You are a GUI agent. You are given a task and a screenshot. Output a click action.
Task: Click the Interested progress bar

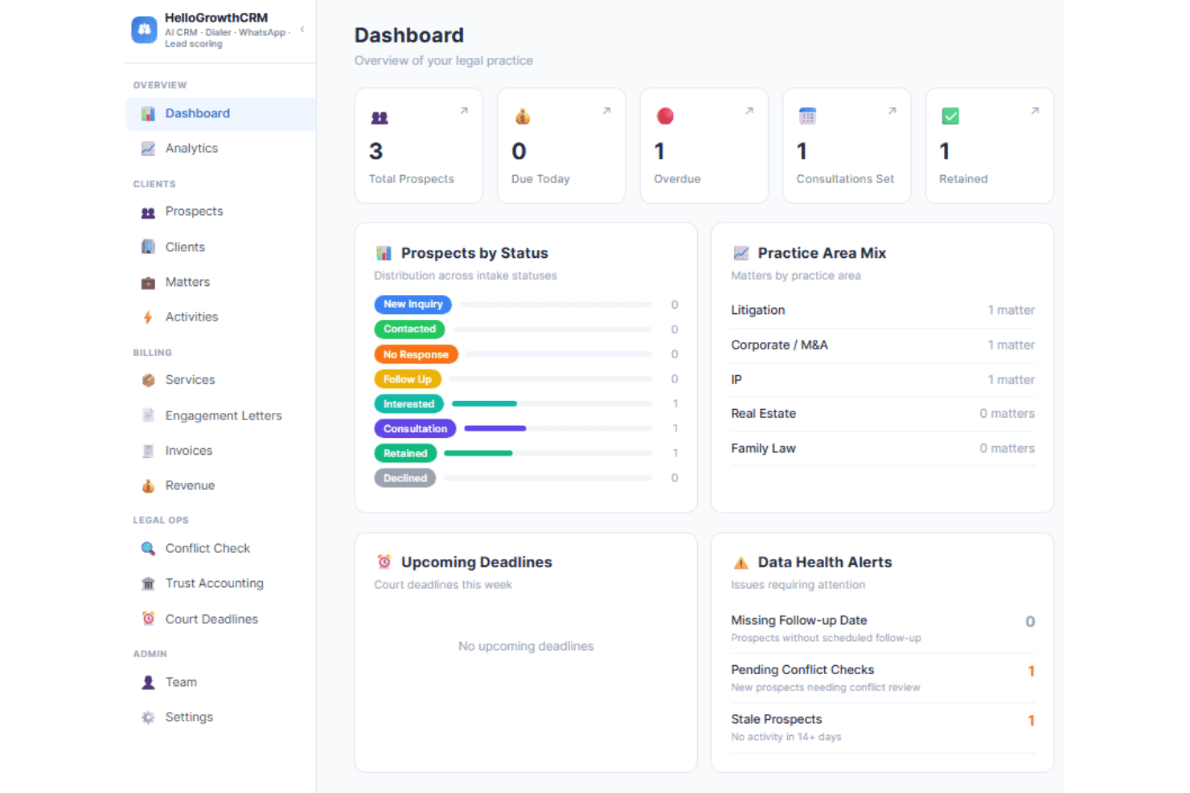tap(552, 404)
